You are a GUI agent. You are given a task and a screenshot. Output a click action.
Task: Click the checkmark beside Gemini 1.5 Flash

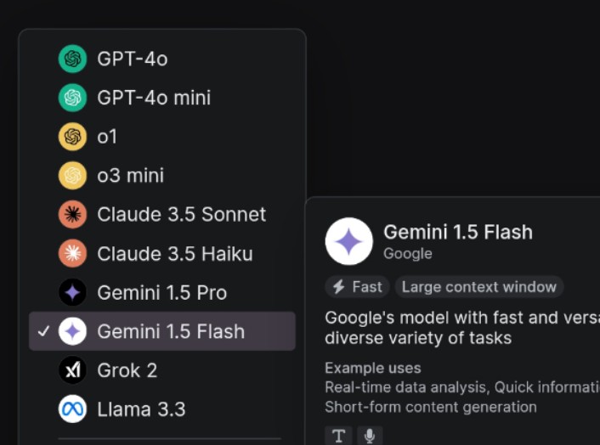pos(44,331)
